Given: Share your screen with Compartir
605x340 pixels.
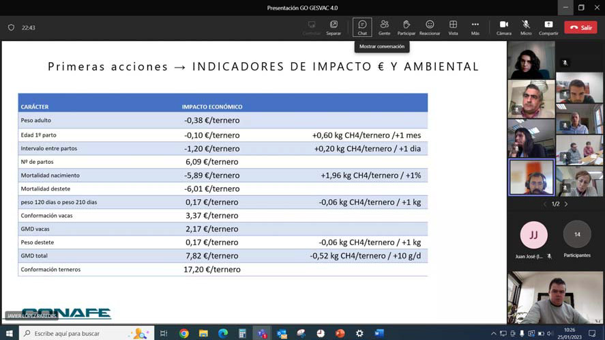Looking at the screenshot, I should 548,27.
